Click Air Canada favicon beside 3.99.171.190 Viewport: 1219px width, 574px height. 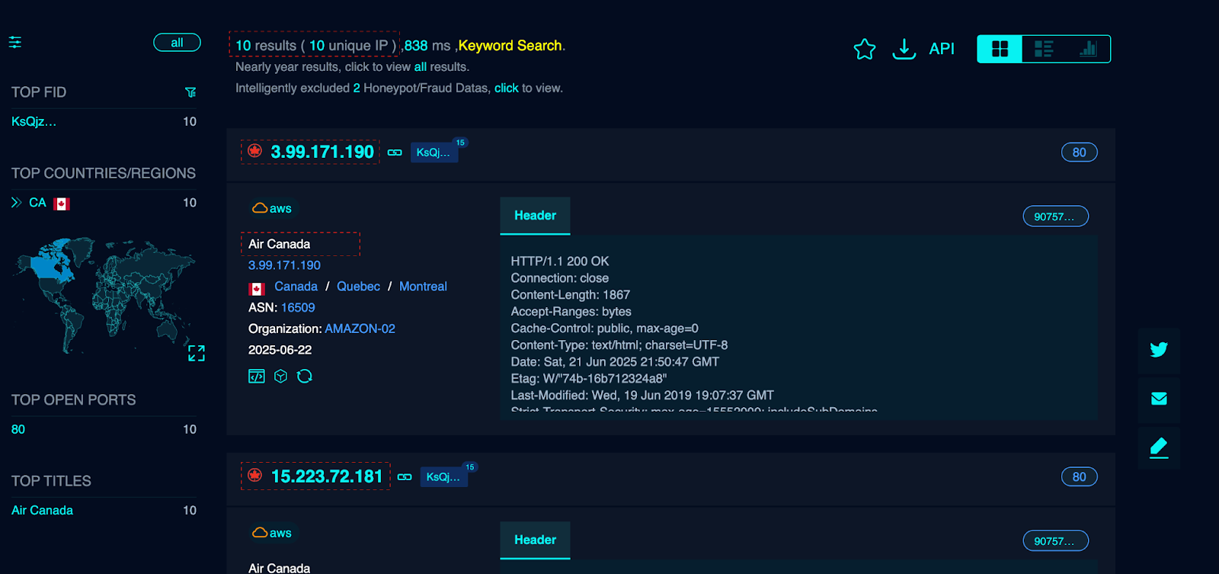pos(255,151)
